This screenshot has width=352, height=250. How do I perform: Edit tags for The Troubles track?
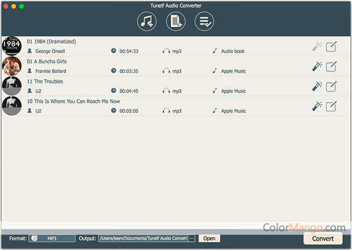[331, 87]
